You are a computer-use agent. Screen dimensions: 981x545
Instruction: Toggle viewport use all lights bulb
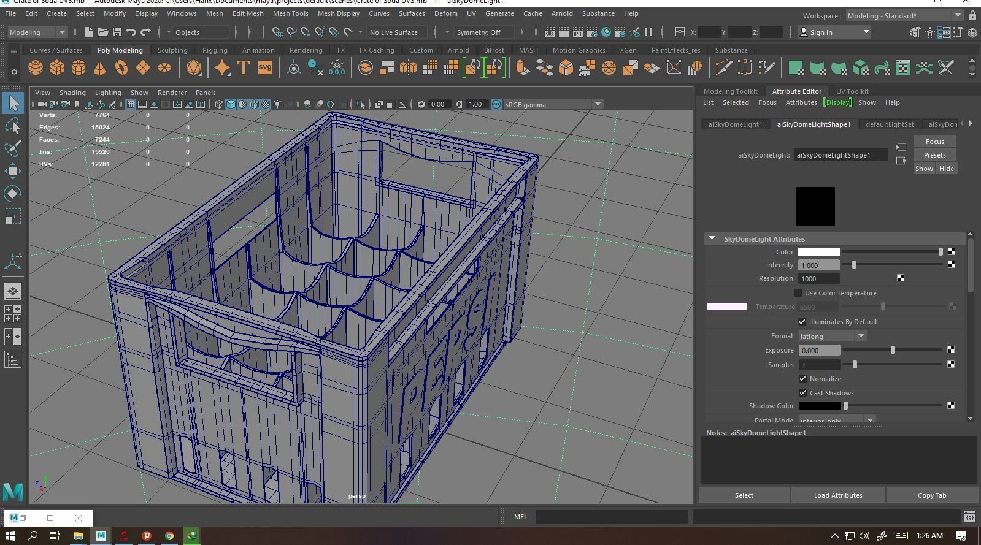277,104
